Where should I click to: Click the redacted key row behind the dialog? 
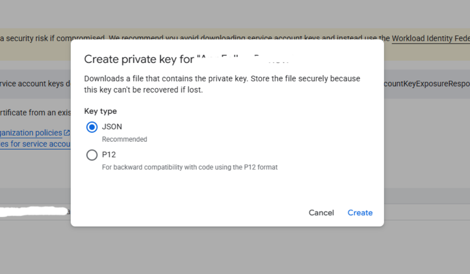point(34,211)
